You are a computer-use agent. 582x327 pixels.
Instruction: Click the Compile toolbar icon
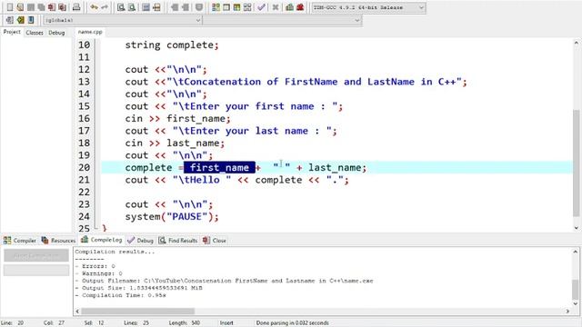tap(216, 7)
